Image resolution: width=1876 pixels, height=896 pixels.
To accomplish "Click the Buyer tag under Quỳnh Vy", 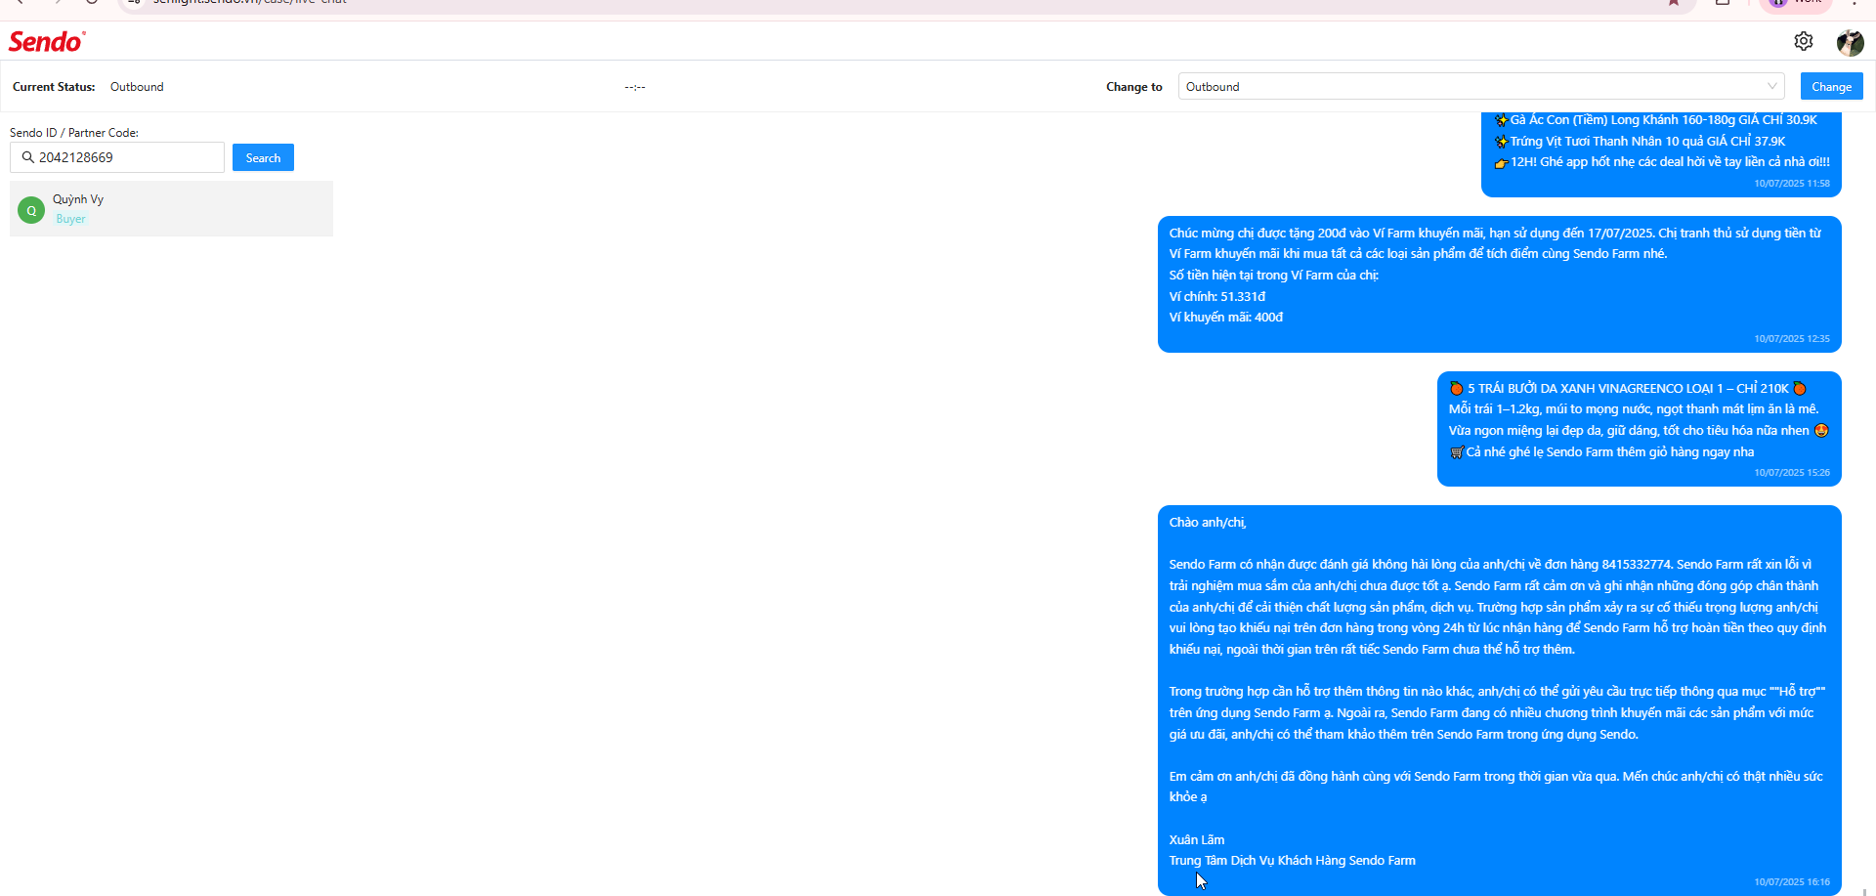I will [x=70, y=219].
